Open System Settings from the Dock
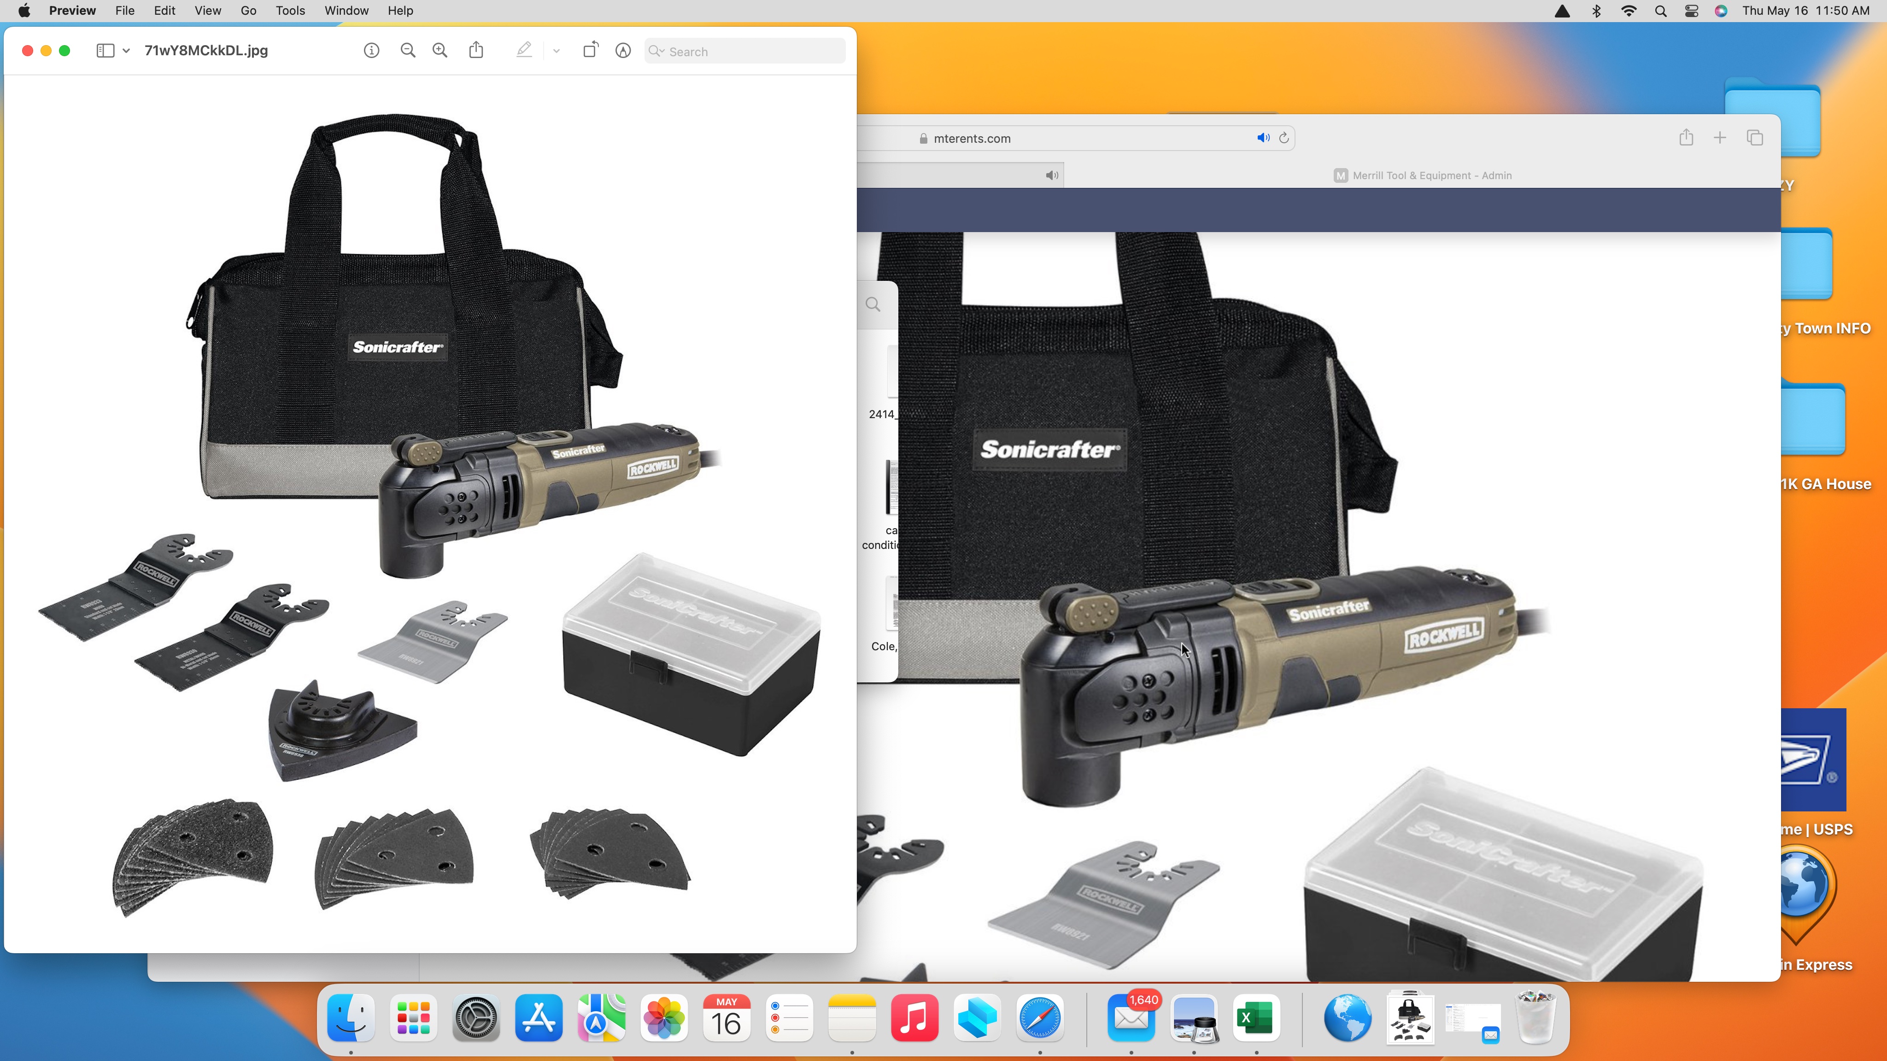1887x1061 pixels. (x=476, y=1018)
